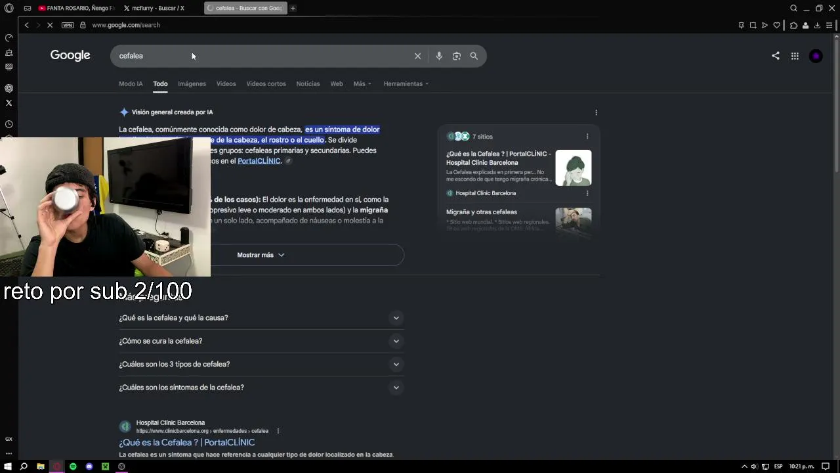The height and width of the screenshot is (473, 840).
Task: Stop page loading with the X button
Action: click(49, 25)
